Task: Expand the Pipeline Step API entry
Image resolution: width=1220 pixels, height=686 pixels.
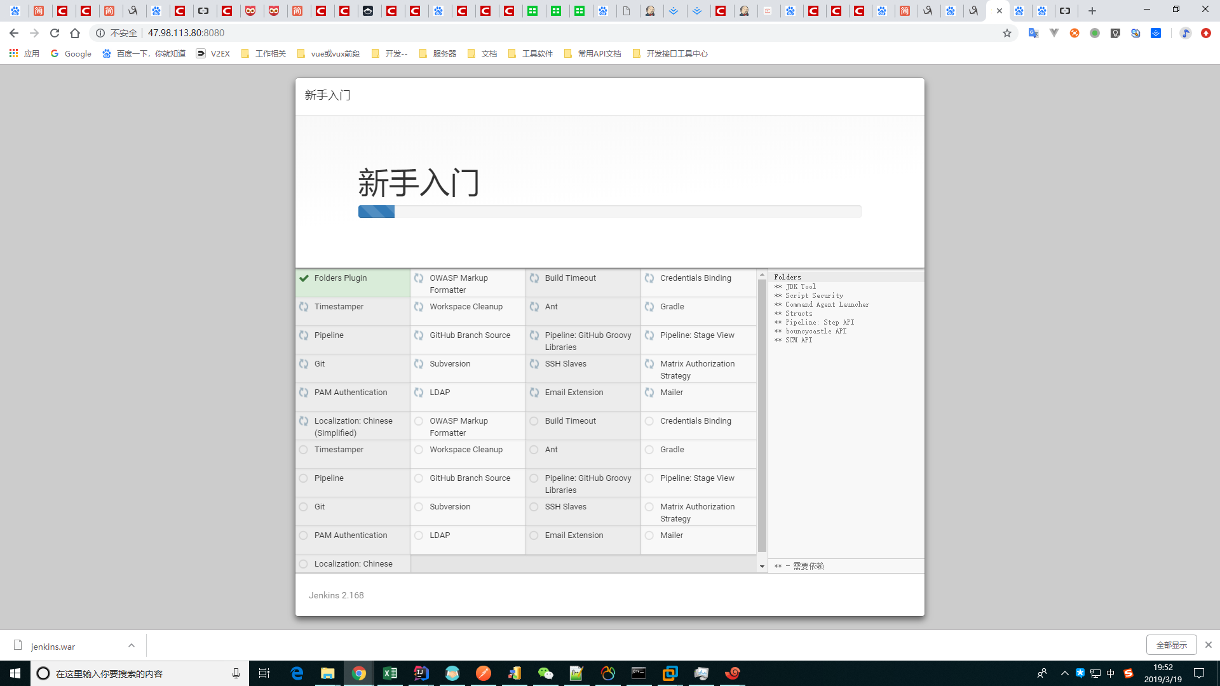Action: tap(813, 321)
